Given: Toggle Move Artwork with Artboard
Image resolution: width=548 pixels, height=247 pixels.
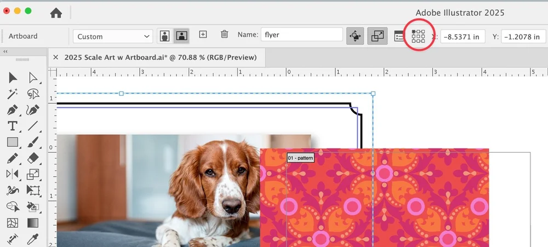Looking at the screenshot, I should (355, 36).
